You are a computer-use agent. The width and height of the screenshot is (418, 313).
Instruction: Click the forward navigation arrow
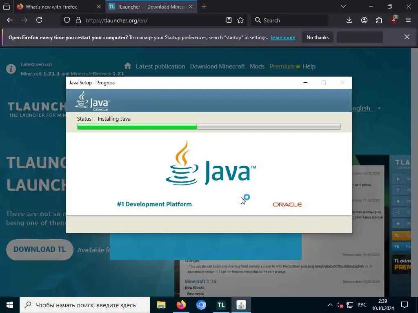tap(24, 20)
